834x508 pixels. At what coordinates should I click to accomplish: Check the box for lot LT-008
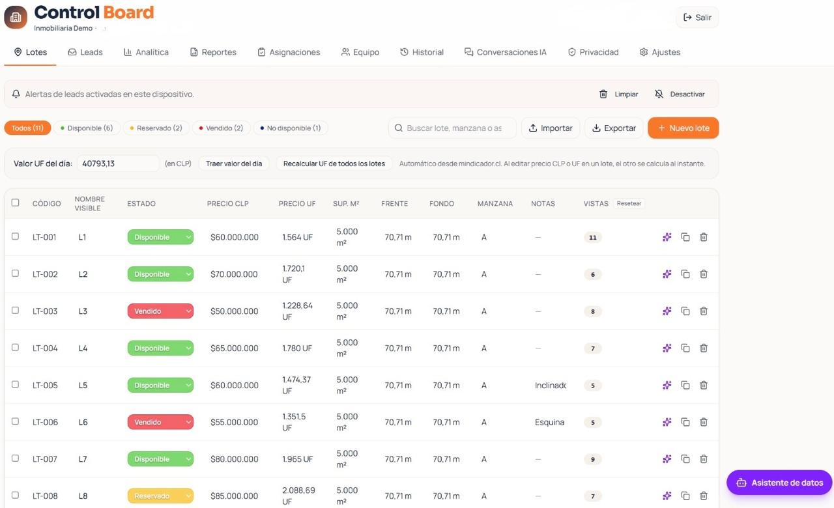16,495
